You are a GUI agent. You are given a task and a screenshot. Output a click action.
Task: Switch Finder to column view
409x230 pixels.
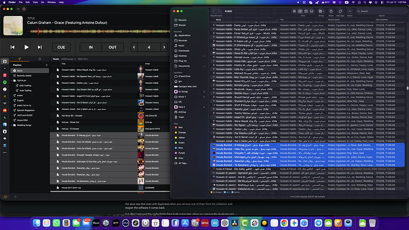[306, 11]
